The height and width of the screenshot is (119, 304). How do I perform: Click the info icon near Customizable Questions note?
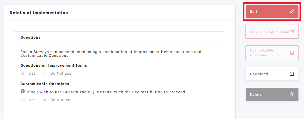tap(23, 91)
